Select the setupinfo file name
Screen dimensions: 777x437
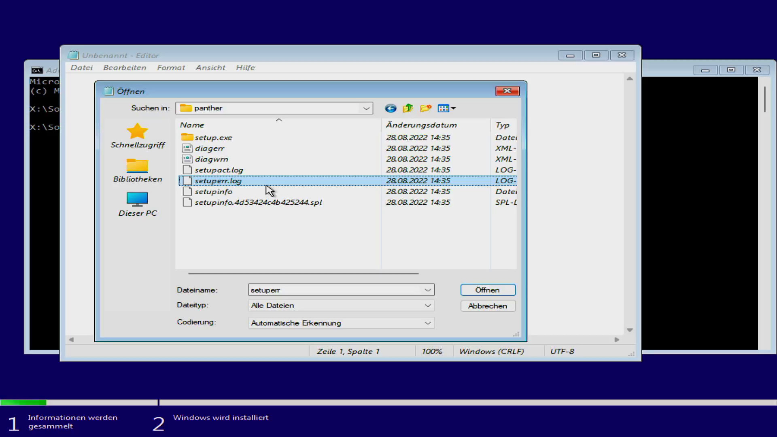click(x=214, y=191)
